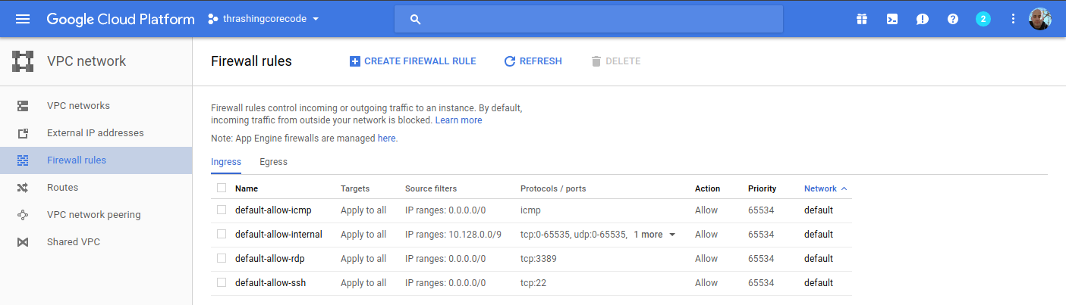
Task: Follow the App Engine firewalls 'here' link
Action: pyautogui.click(x=386, y=138)
